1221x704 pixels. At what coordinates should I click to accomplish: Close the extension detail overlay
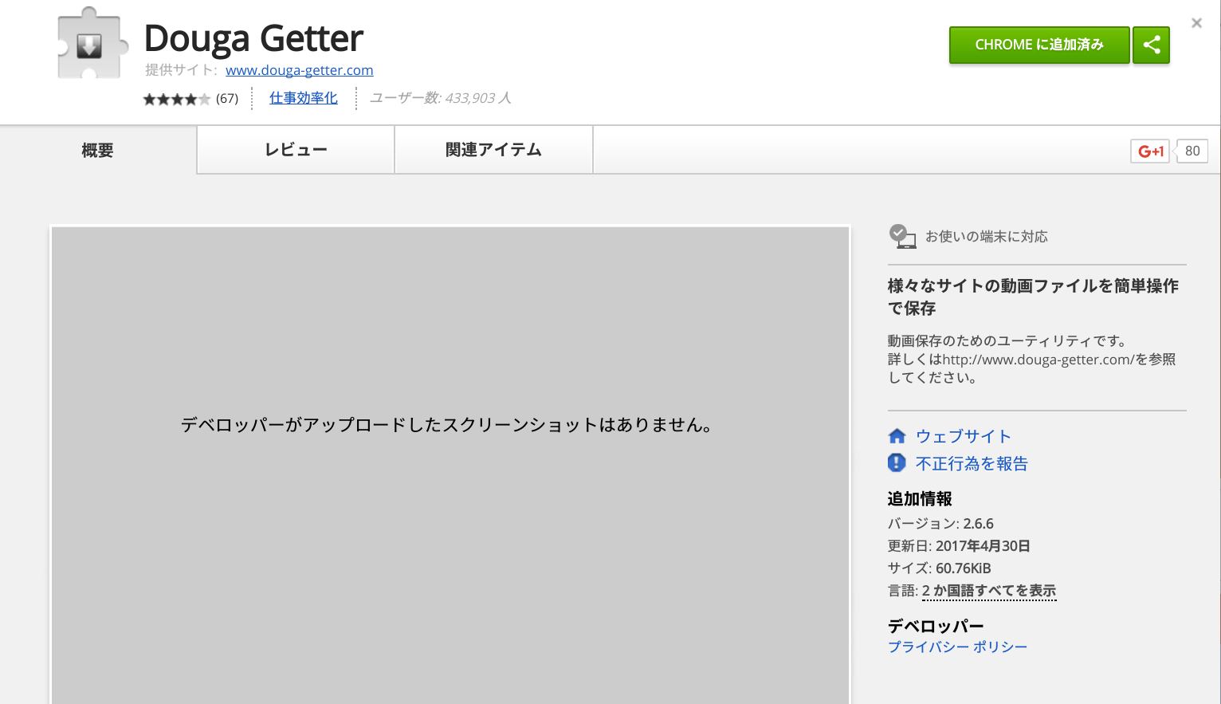(1196, 23)
